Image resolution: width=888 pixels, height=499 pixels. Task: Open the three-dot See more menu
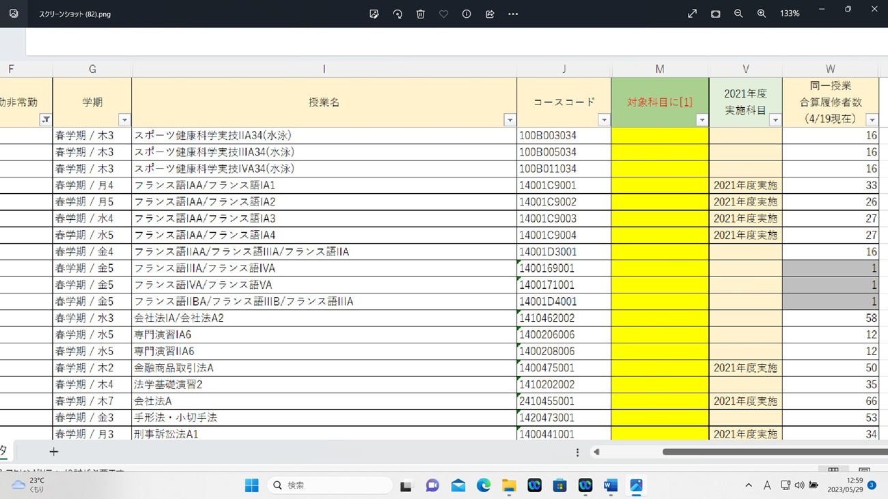coord(513,14)
